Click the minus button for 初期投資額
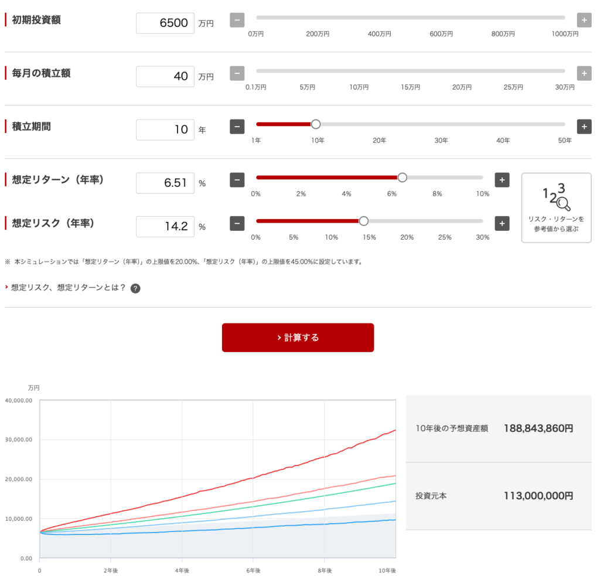600x576 pixels. pyautogui.click(x=237, y=21)
